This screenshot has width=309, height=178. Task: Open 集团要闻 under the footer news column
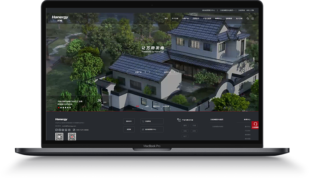(x=247, y=135)
